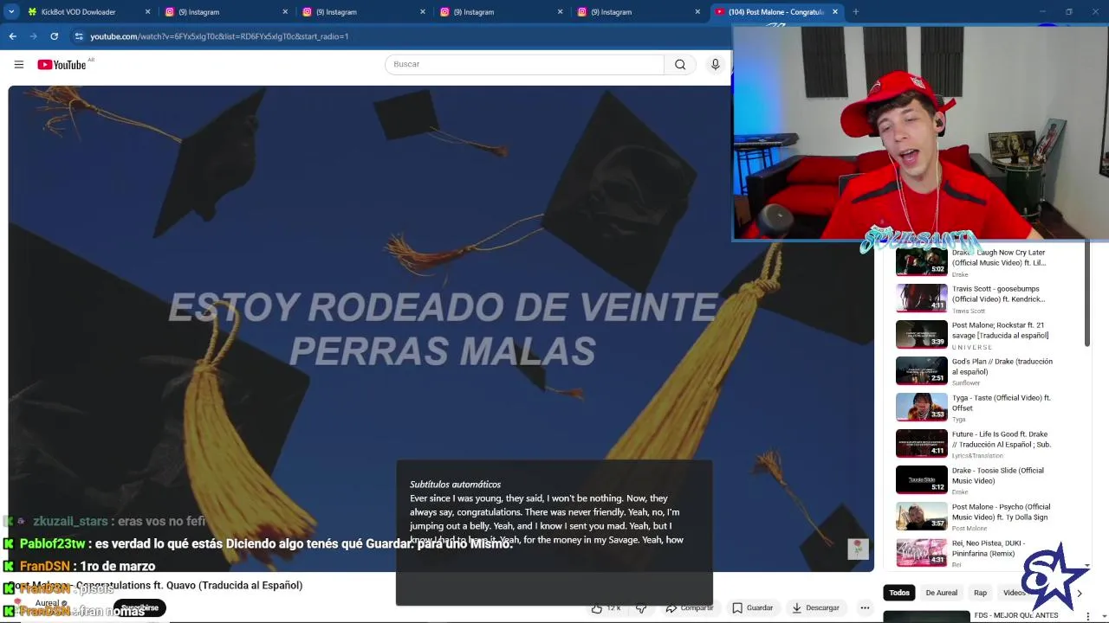The width and height of the screenshot is (1109, 623).
Task: Open Laugh Now Cry Later title link
Action: (x=999, y=258)
